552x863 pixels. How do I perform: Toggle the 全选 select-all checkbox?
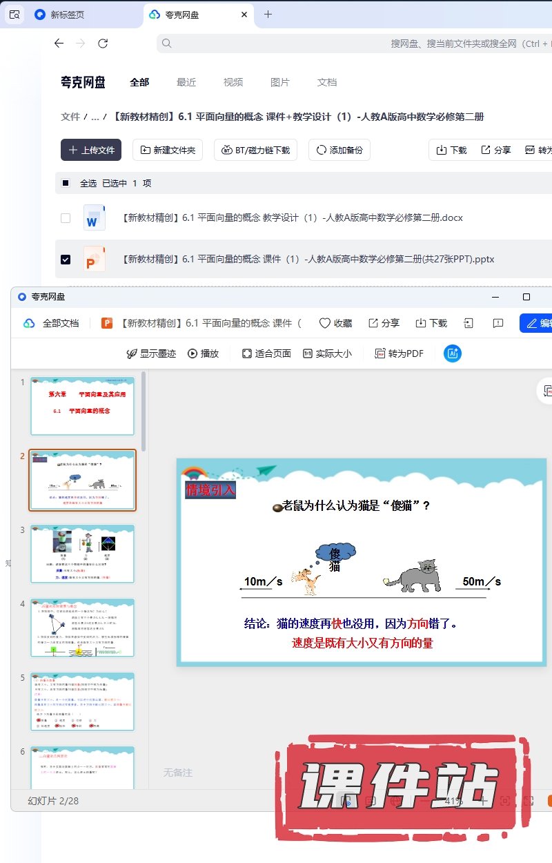66,184
